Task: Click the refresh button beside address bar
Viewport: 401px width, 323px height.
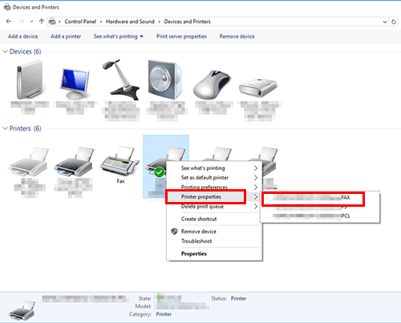Action: point(394,22)
